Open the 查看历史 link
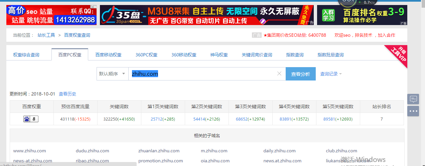 (x=67, y=94)
